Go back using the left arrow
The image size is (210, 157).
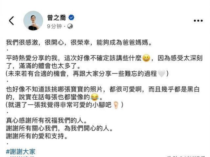click(x=12, y=21)
